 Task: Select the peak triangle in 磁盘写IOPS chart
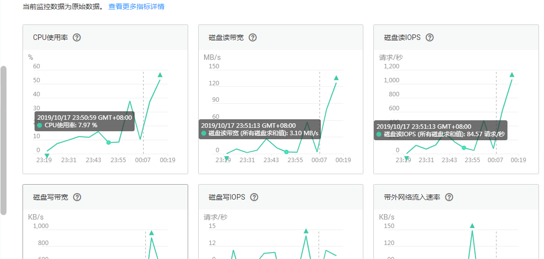click(306, 231)
